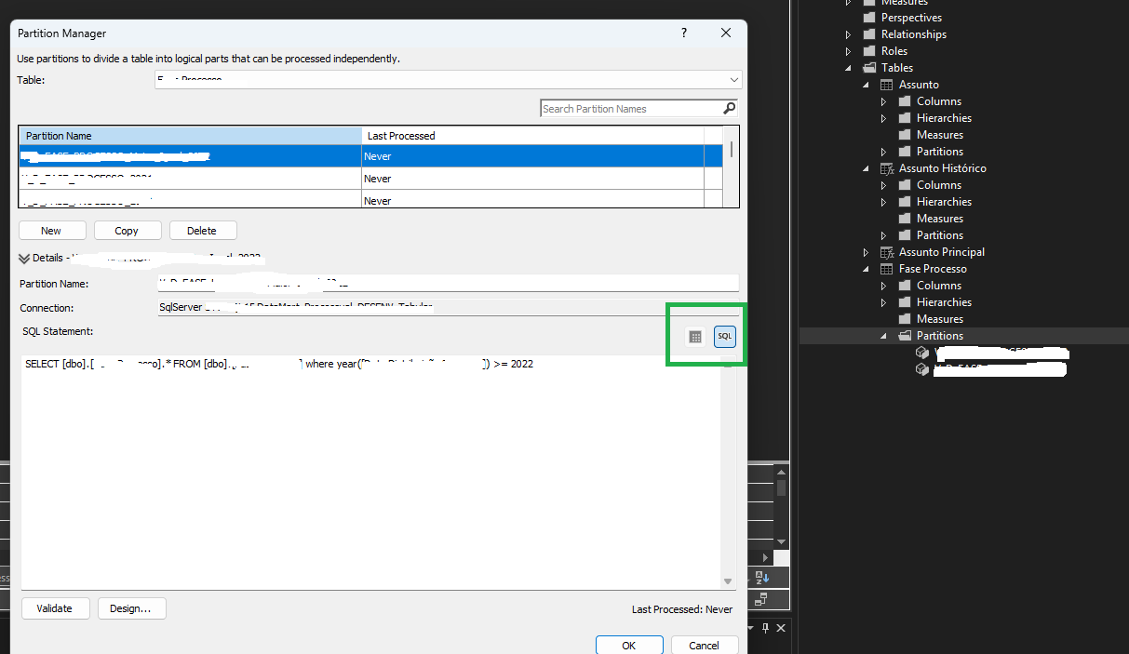Click the Assunto table grid icon
The width and height of the screenshot is (1129, 654).
point(887,85)
